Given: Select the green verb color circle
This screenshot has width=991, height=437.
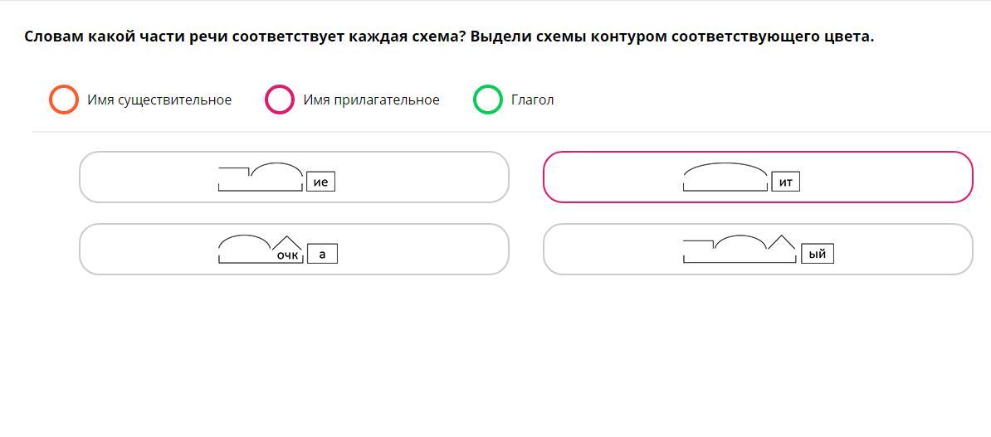Looking at the screenshot, I should (x=487, y=100).
